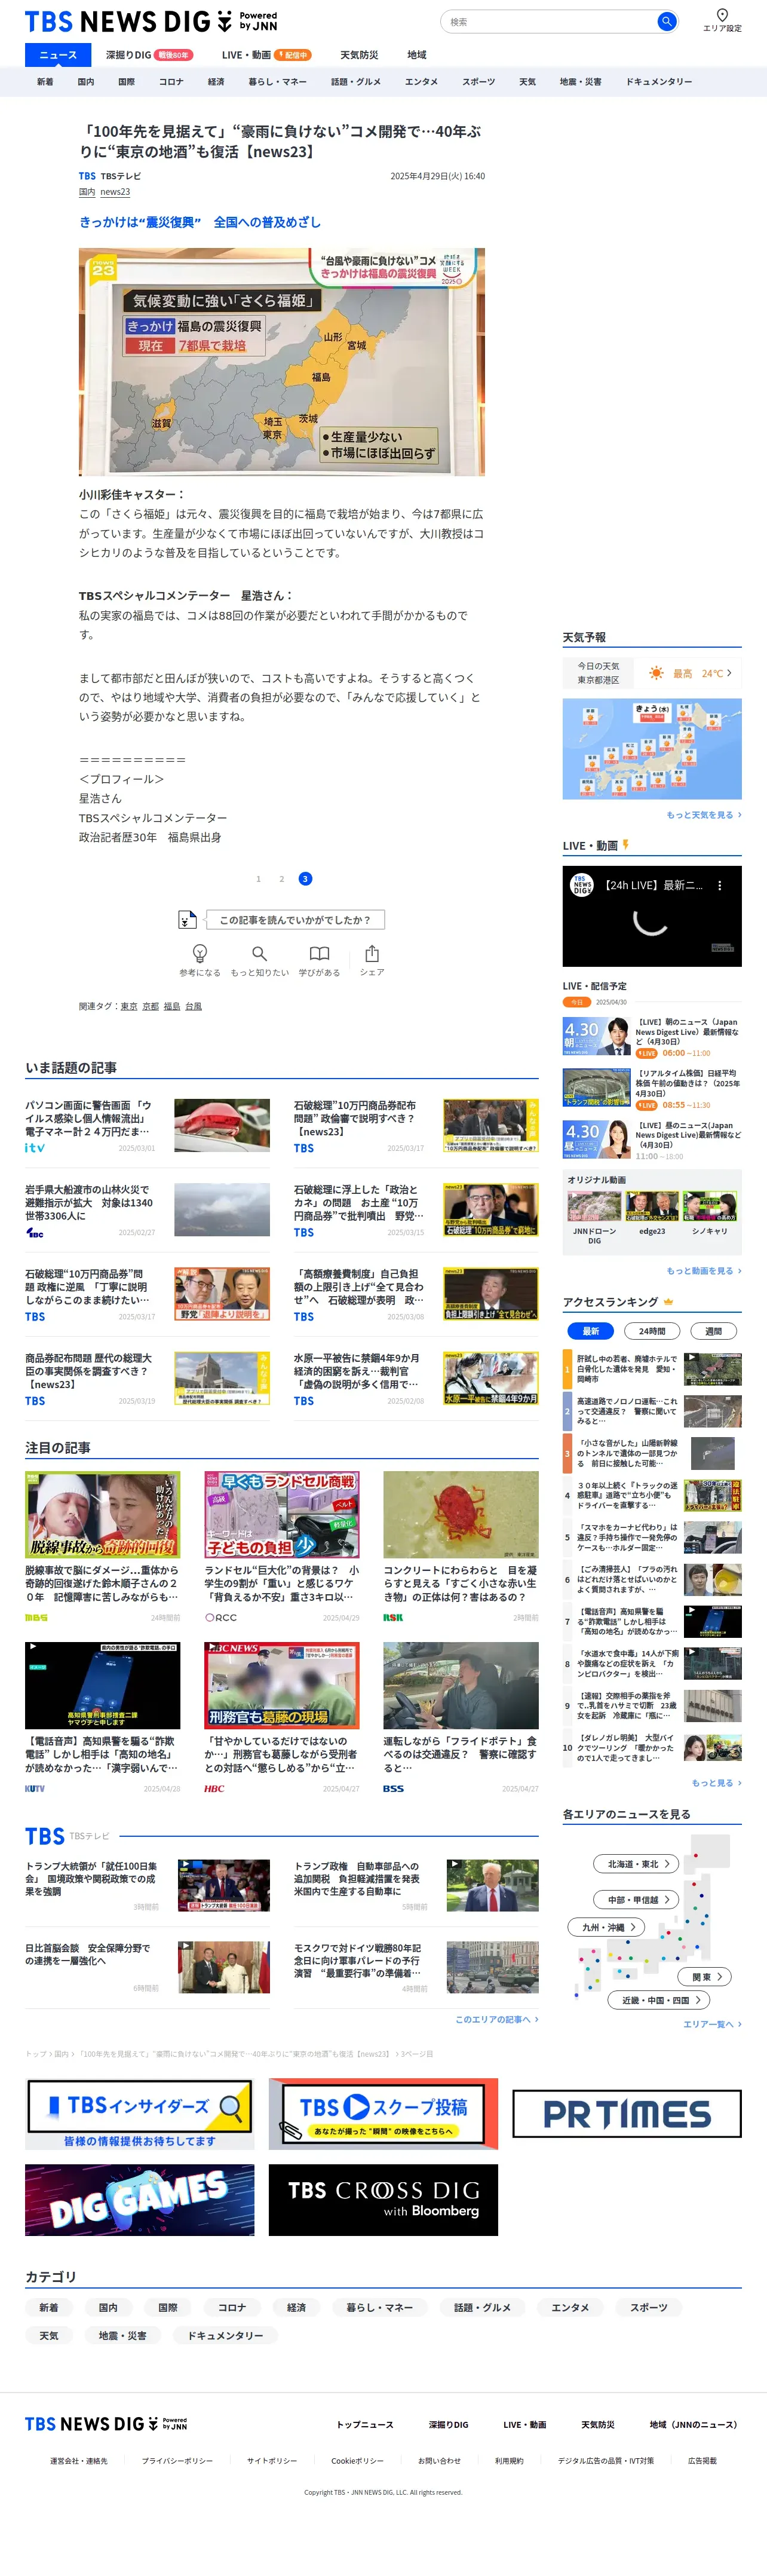
Task: Click the 台風 related tag
Action: pyautogui.click(x=193, y=1006)
